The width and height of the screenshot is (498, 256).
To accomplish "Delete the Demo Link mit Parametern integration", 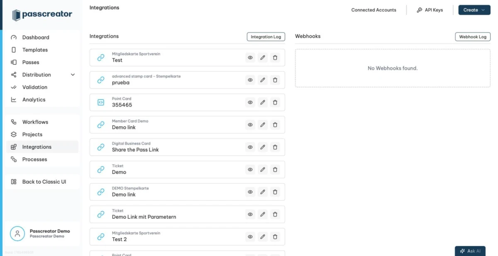I will (x=275, y=215).
